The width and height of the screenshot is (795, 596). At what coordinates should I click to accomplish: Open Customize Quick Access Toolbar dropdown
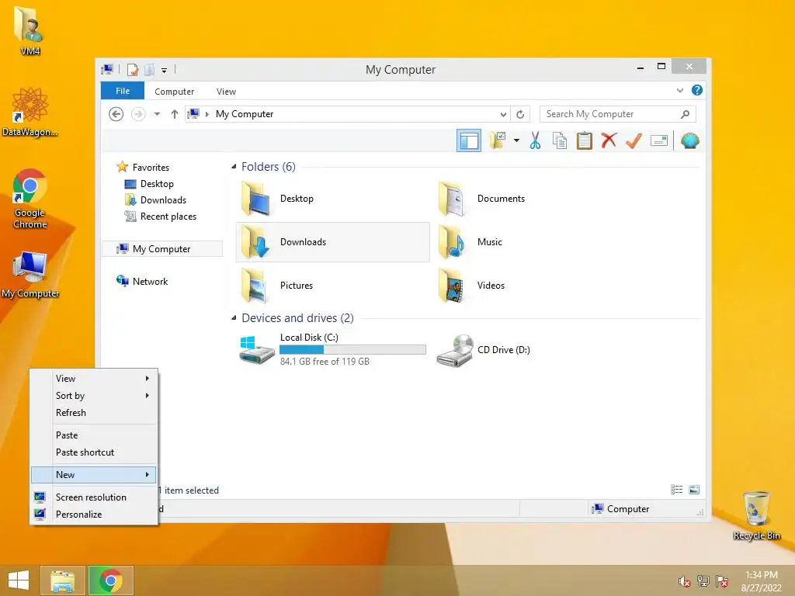coord(165,71)
